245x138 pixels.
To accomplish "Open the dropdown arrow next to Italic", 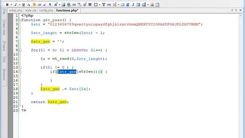I will click(20, 5).
